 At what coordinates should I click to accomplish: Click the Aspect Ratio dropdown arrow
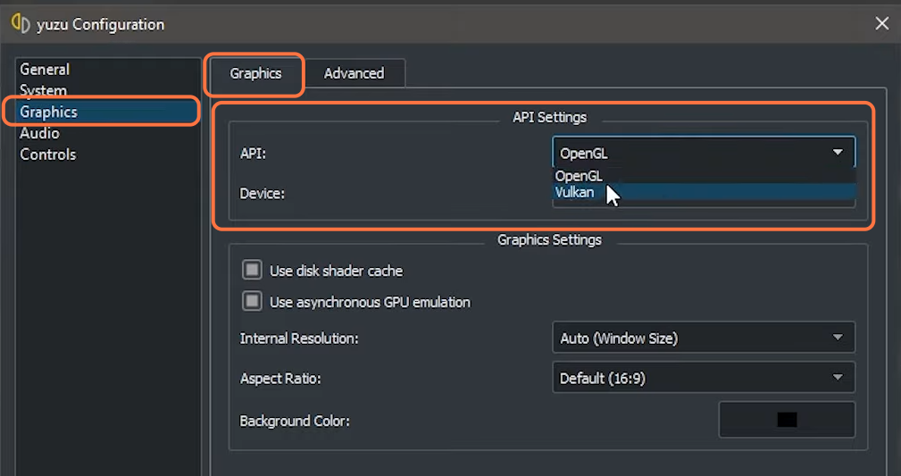pos(838,378)
